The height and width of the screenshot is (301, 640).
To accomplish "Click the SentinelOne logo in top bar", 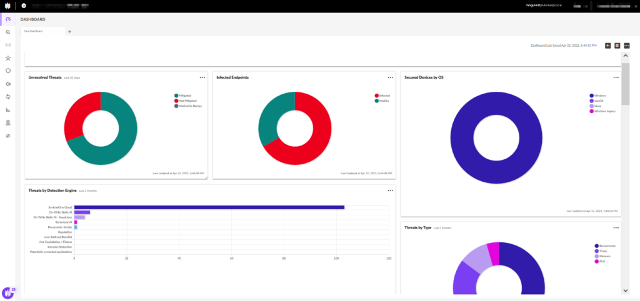I will click(x=7, y=6).
